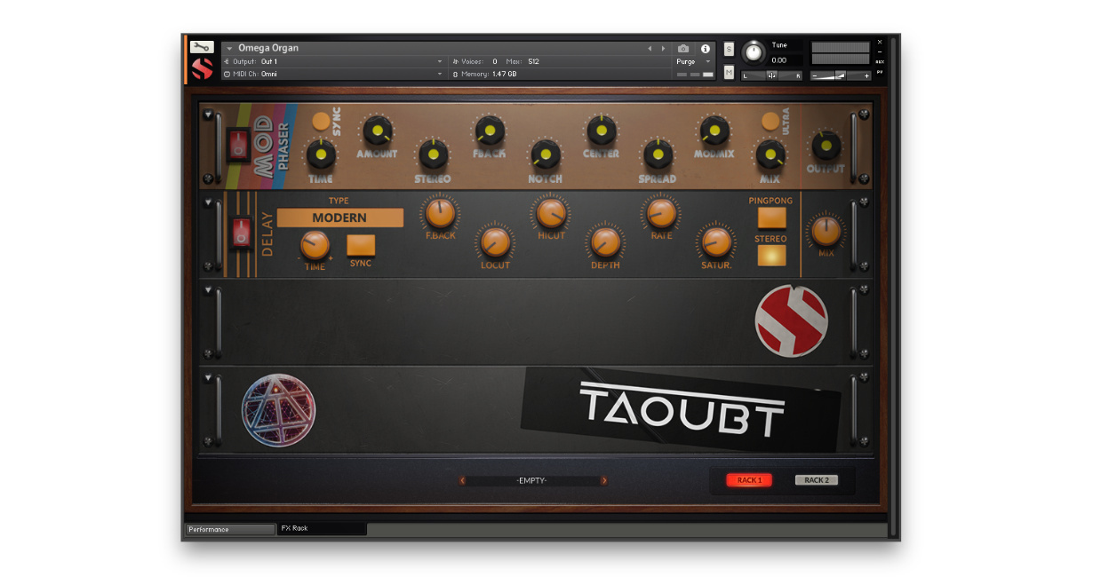The image size is (1093, 577).
Task: Enable the Phaser SYNC button
Action: click(321, 123)
